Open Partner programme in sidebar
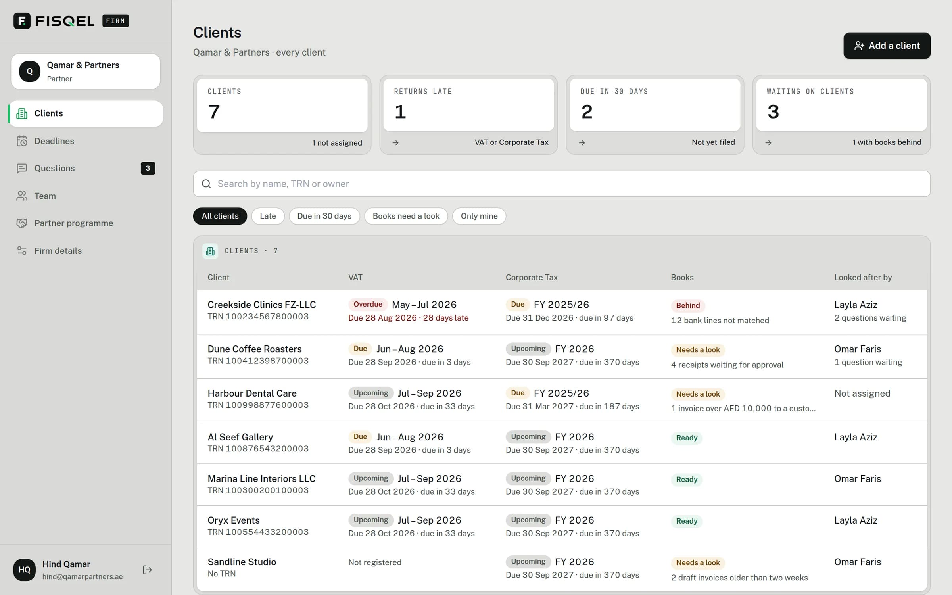The height and width of the screenshot is (595, 952). click(86, 223)
